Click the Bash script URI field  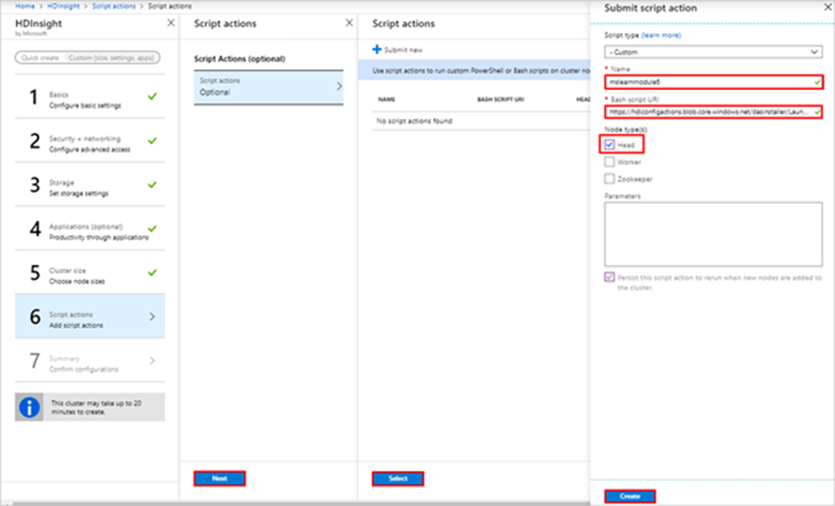(x=713, y=112)
